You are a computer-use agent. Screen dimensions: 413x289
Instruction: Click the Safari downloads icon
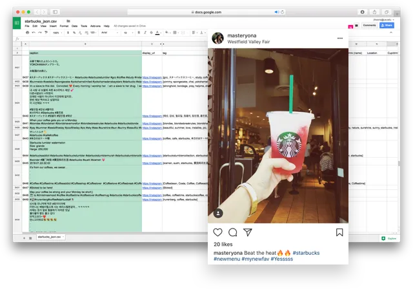tap(363, 12)
